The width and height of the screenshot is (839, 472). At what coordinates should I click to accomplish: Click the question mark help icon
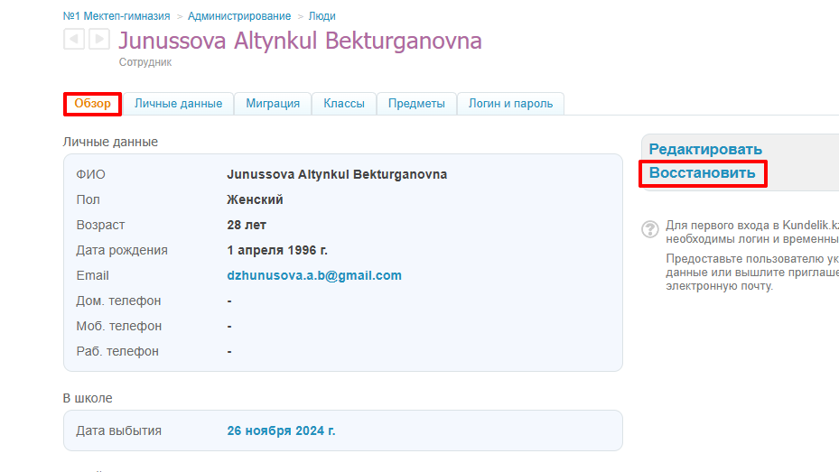[649, 229]
